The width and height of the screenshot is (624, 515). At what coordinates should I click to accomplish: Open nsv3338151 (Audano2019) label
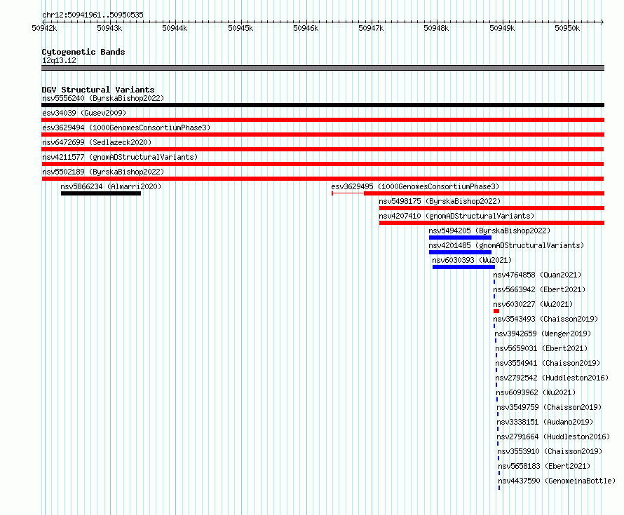545,422
